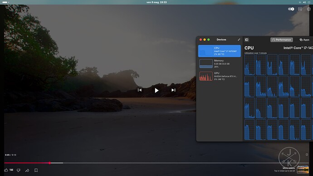This screenshot has width=313, height=176.
Task: Click the Activities workspace indicator
Action: (x=6, y=2)
